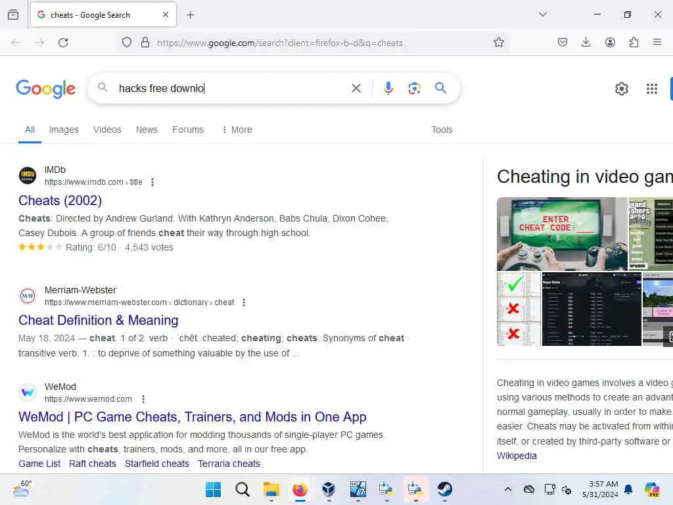Image resolution: width=673 pixels, height=505 pixels.
Task: View the Enter Cheat Code image
Action: [x=562, y=234]
